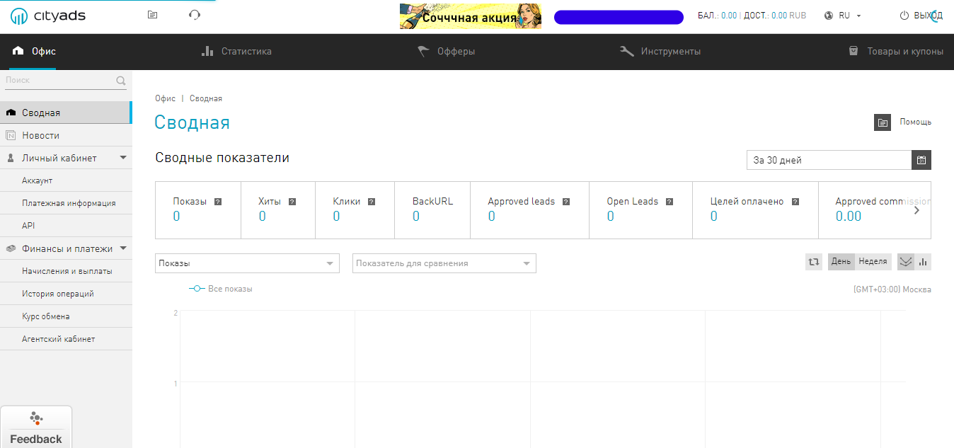The height and width of the screenshot is (448, 954).
Task: Click the Офис breadcrumb link
Action: pos(165,98)
